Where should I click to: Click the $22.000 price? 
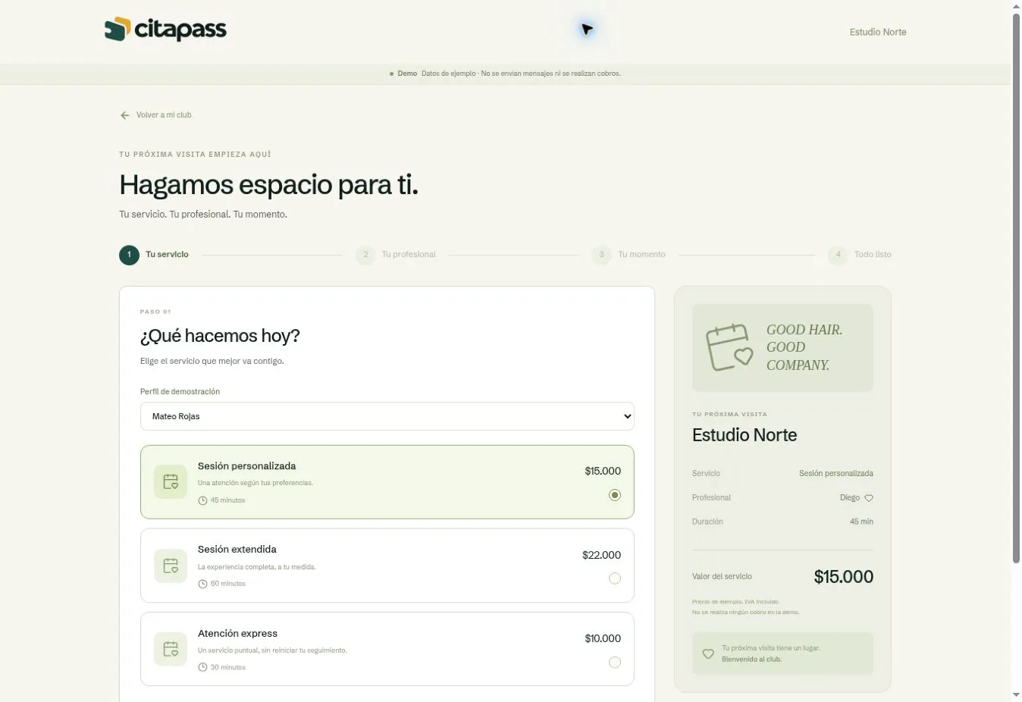(x=601, y=555)
